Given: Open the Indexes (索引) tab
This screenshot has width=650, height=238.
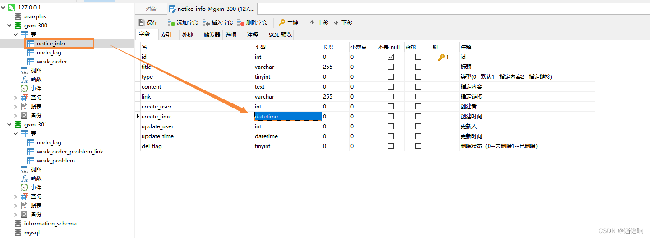Looking at the screenshot, I should point(166,35).
